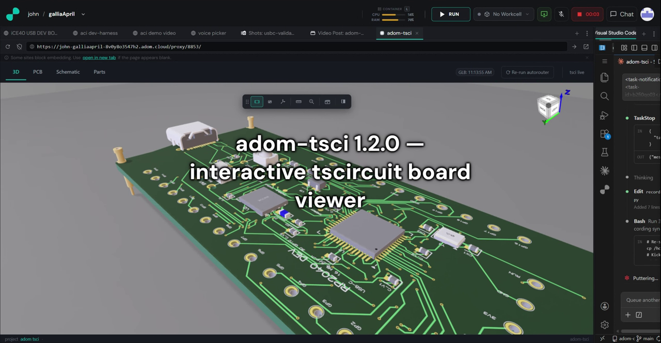Screen dimensions: 661x343
Task: Switch to the Shots: usbc-valida.. tab
Action: click(x=267, y=33)
